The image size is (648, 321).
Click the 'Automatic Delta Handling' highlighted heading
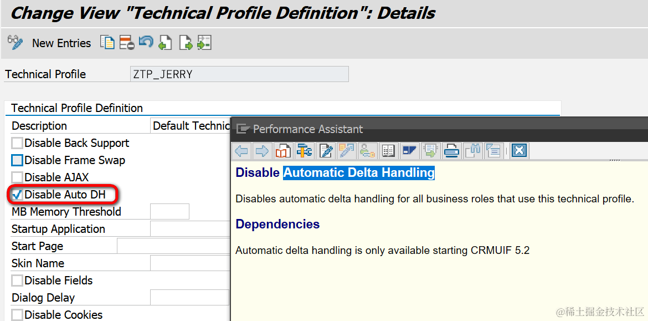tap(359, 172)
